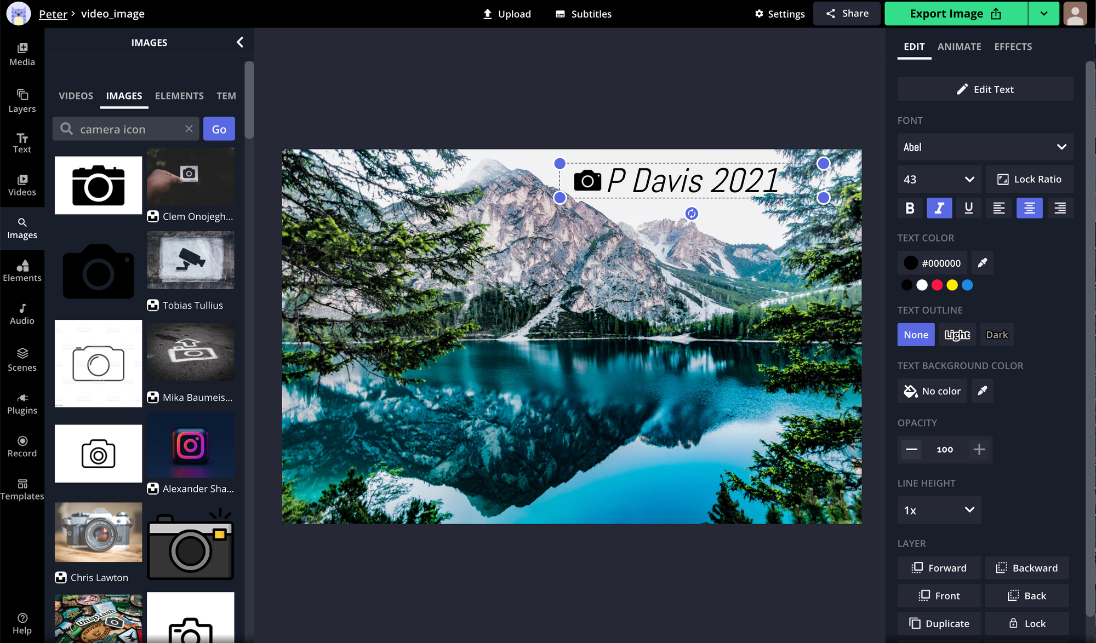Open the font size 43 dropdown
The height and width of the screenshot is (643, 1096).
click(x=939, y=179)
